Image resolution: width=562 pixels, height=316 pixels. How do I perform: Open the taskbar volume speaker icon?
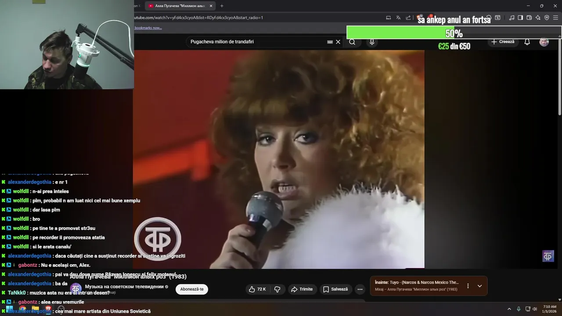coord(535,309)
